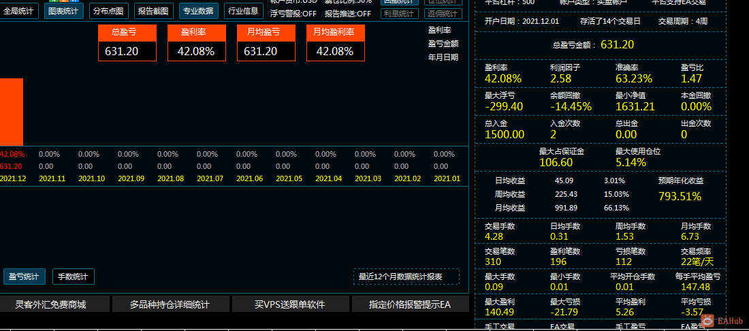Click the 总盈亏金额 631.20 value
This screenshot has width=749, height=331.
(x=617, y=44)
